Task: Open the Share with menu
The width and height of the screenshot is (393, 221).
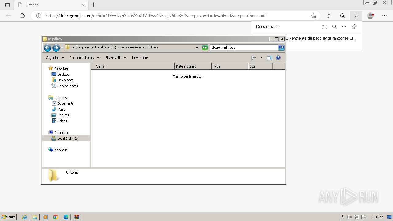Action: [115, 58]
